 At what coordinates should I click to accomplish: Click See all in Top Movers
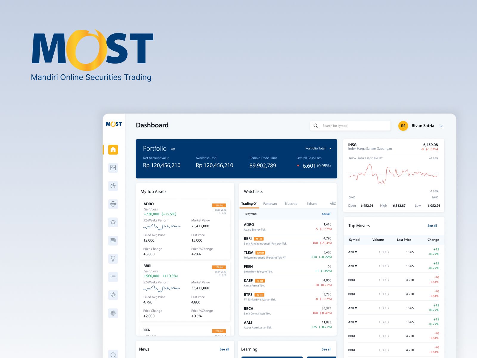[x=432, y=226]
